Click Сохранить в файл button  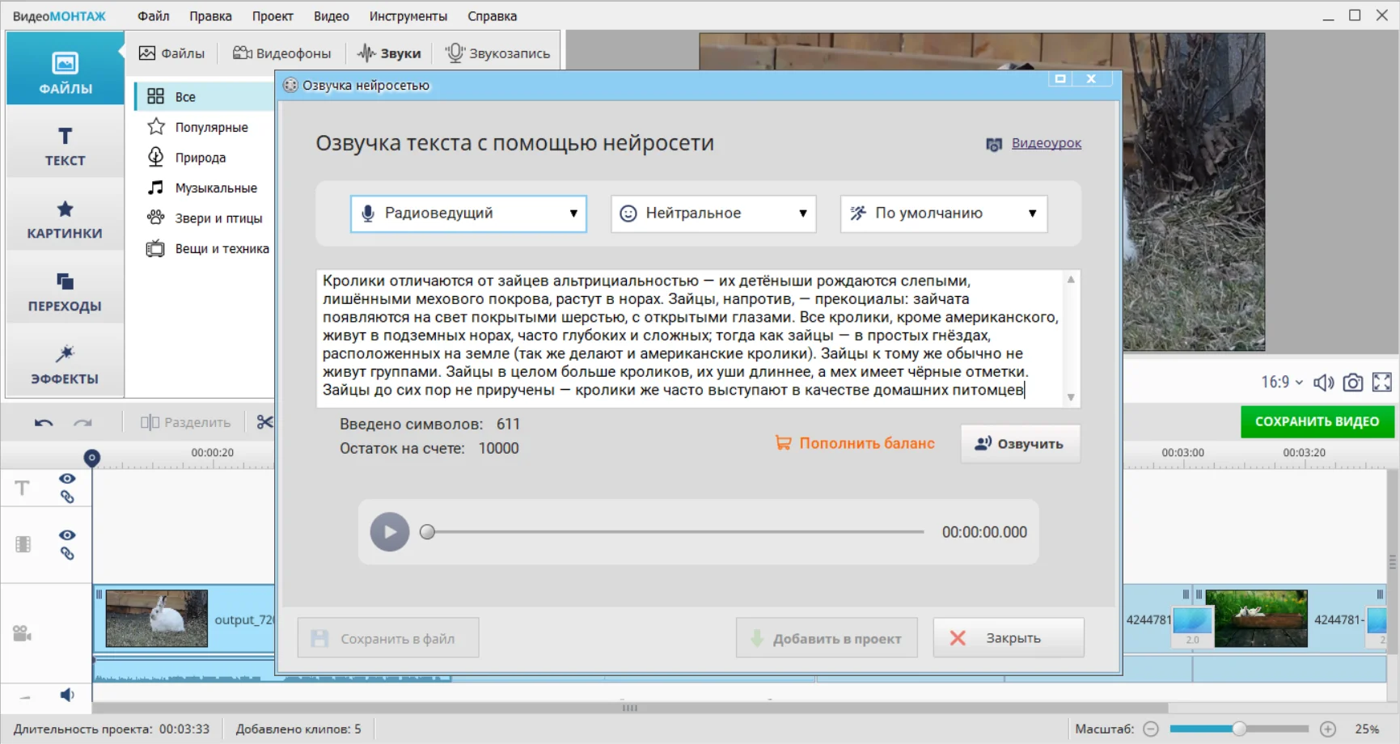click(x=388, y=638)
